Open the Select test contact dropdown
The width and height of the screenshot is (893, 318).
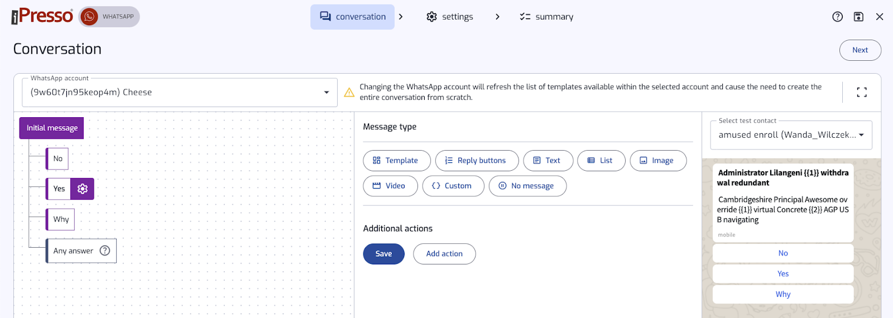tap(791, 135)
